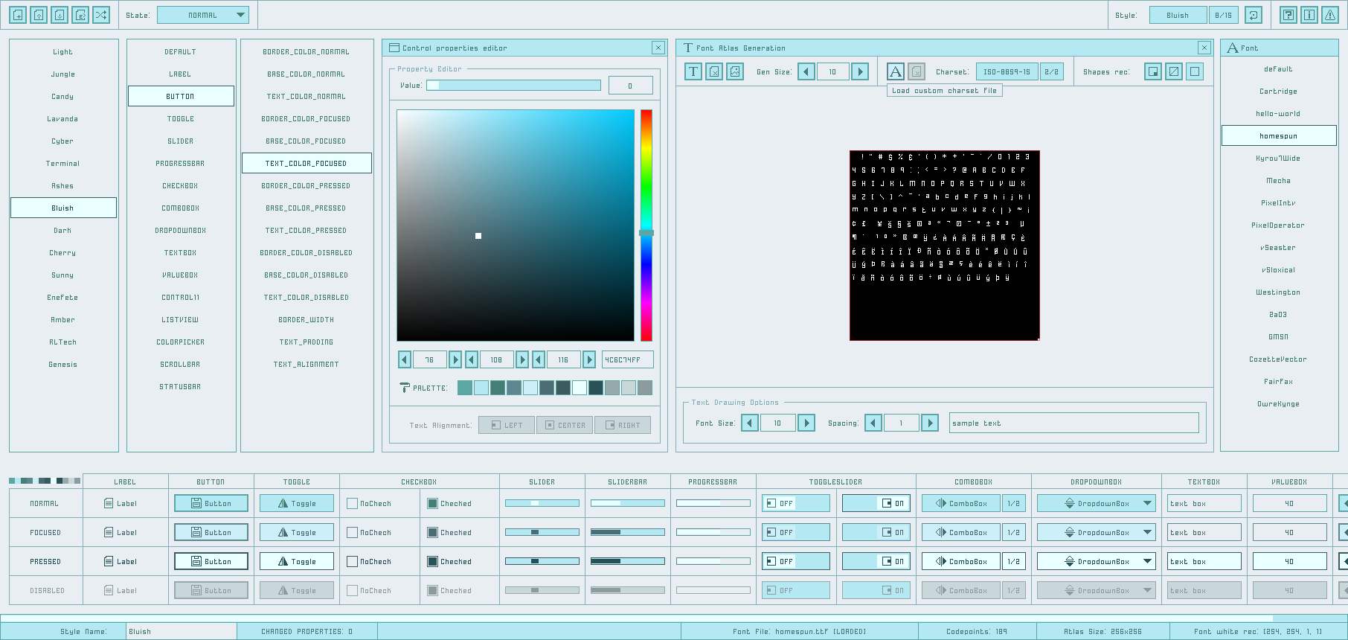
Task: Open help via the question mark icon
Action: tap(1288, 15)
